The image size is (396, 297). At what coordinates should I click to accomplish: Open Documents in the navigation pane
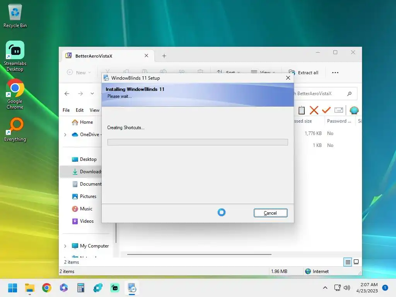(x=87, y=184)
